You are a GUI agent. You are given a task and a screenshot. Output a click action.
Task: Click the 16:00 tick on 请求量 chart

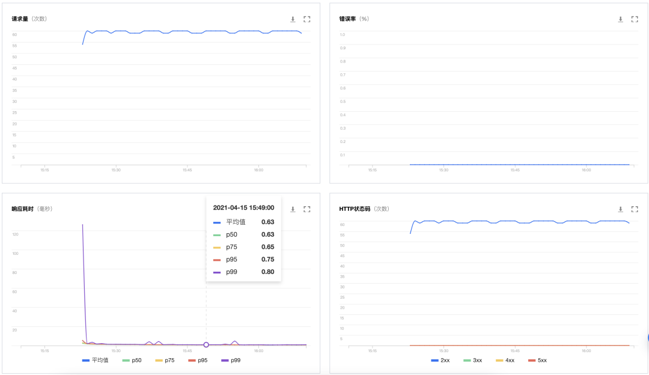(x=258, y=170)
